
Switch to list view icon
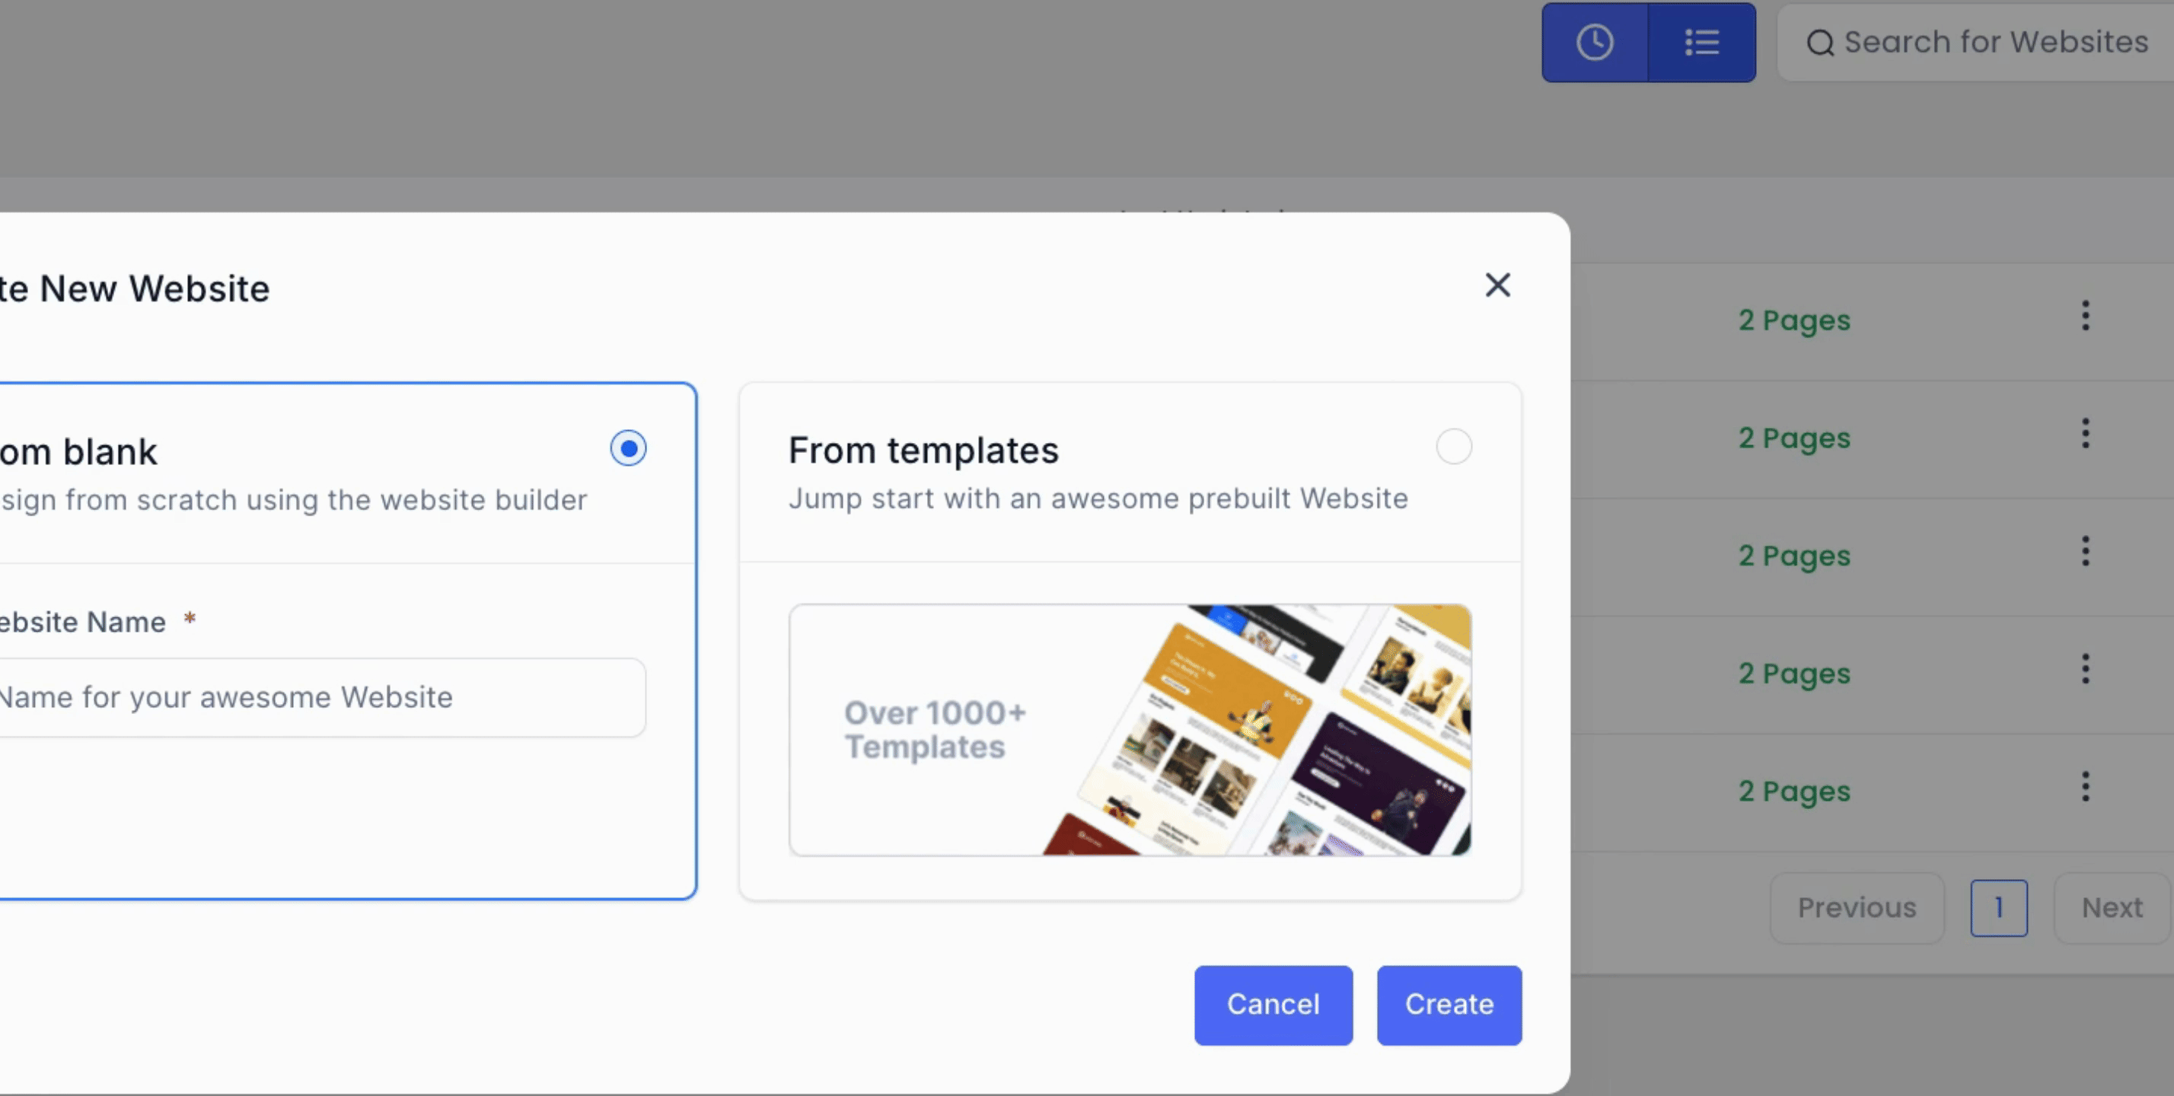(1702, 42)
